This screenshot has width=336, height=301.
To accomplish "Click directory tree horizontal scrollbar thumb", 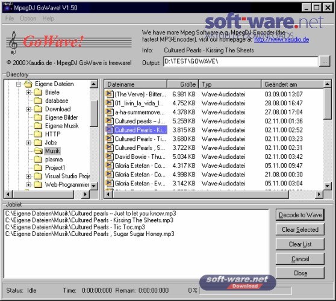I will click(43, 194).
